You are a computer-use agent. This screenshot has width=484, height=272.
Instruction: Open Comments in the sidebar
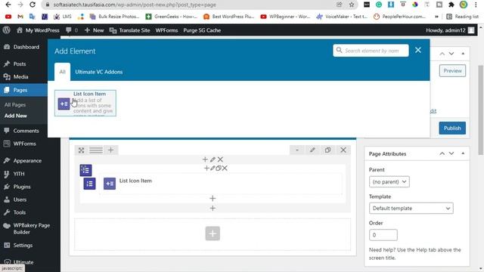[26, 131]
